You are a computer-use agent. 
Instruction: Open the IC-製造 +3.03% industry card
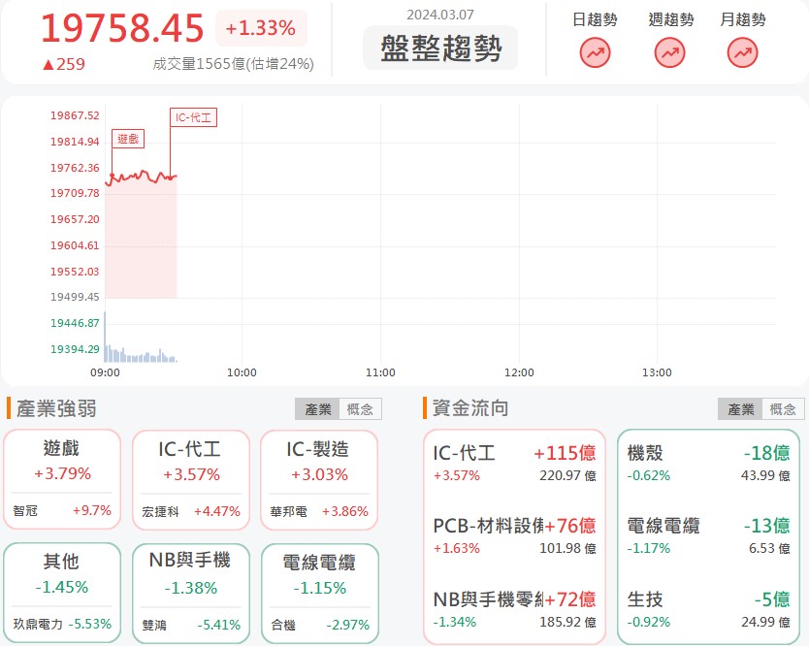(319, 480)
